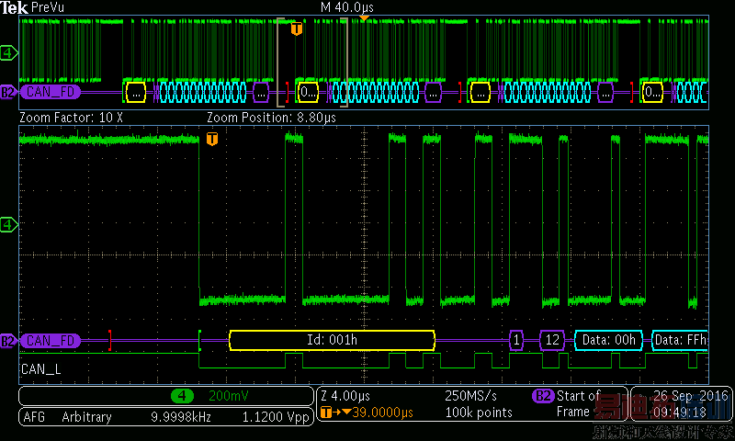Select channel 4 marker in overview window
The width and height of the screenshot is (735, 441).
(8, 53)
